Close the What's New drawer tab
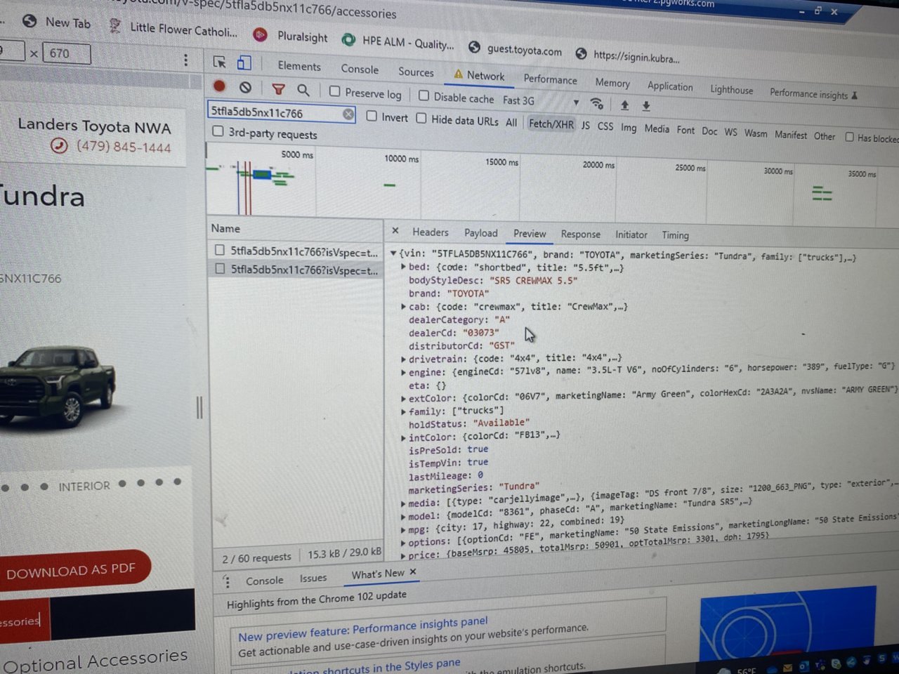The height and width of the screenshot is (674, 899). coord(413,571)
